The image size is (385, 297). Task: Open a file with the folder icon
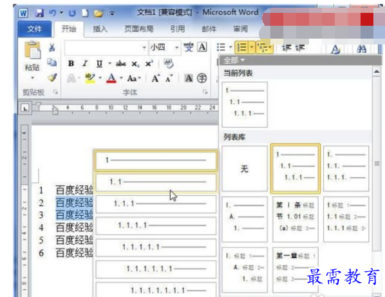pyautogui.click(x=99, y=13)
